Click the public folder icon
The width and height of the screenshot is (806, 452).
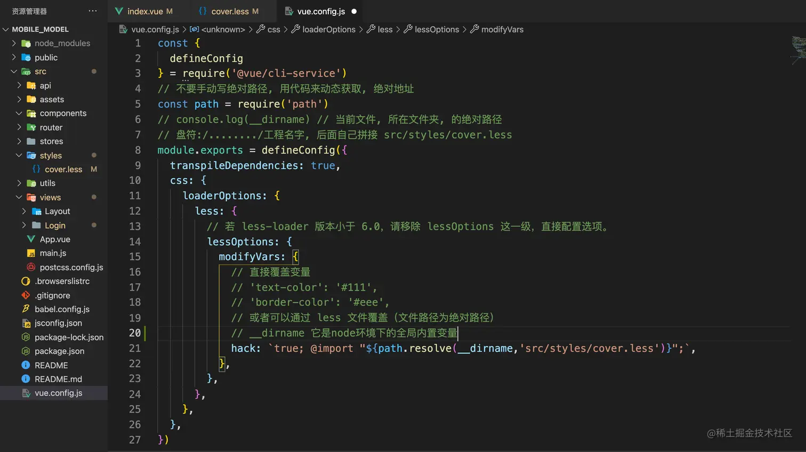pyautogui.click(x=26, y=58)
